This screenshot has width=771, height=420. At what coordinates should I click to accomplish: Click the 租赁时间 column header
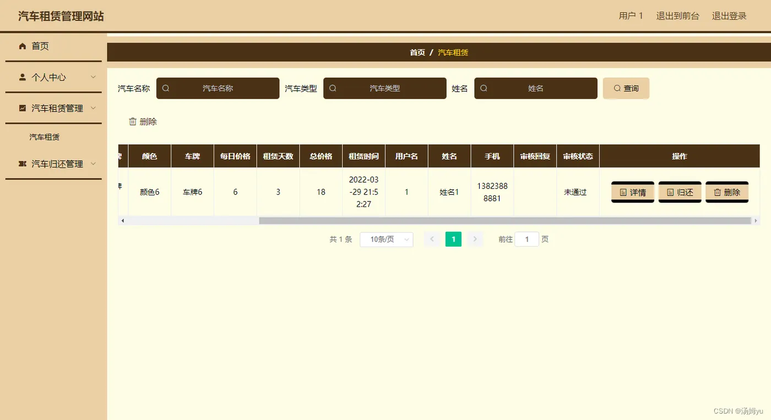pos(364,156)
